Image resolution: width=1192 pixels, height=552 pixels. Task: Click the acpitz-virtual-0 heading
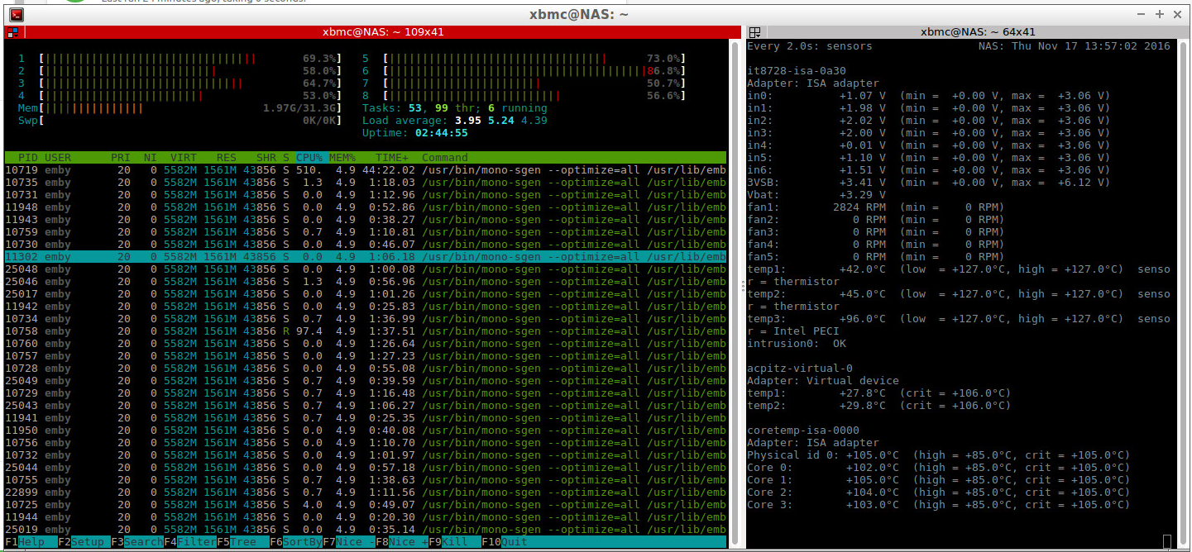click(x=800, y=369)
